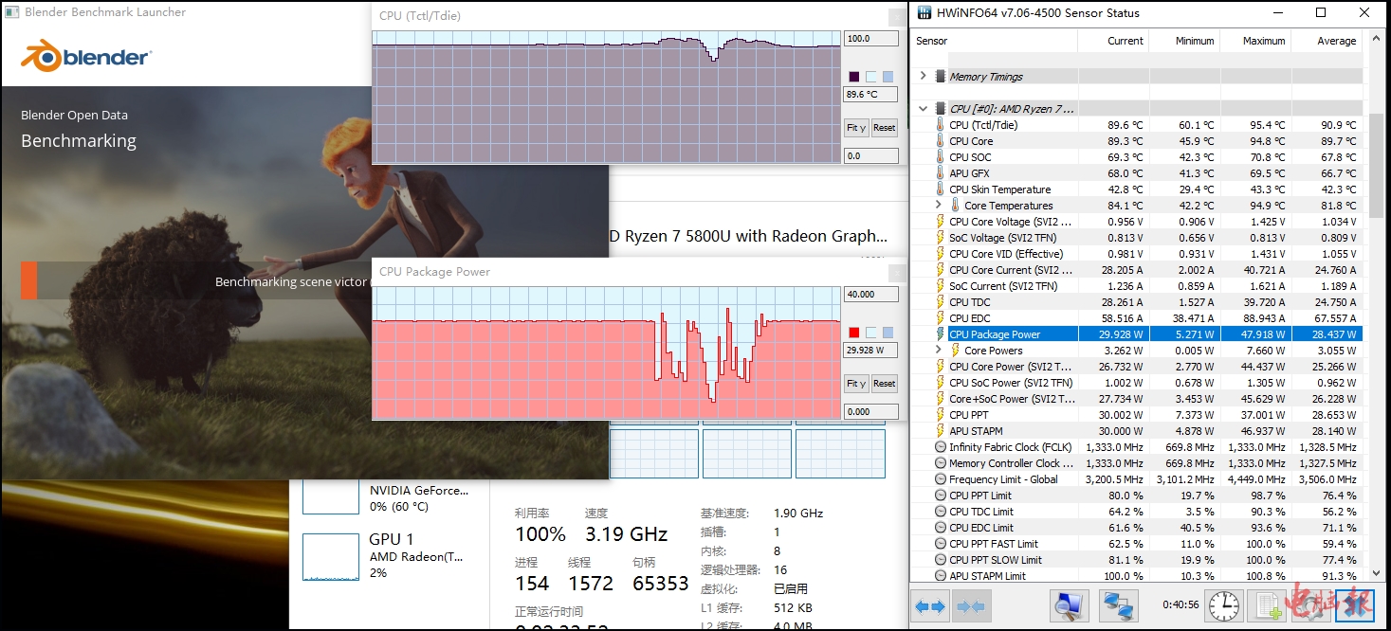The width and height of the screenshot is (1391, 631).
Task: Collapse the CPU [#0] AMD Ryzen 7 group
Action: [924, 109]
